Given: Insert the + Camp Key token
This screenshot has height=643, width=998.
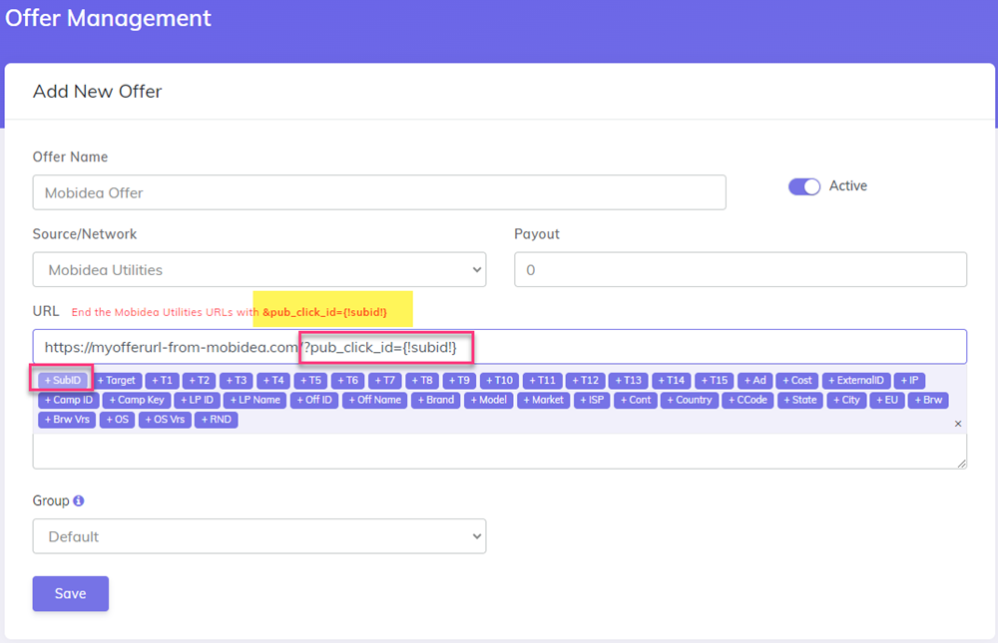Looking at the screenshot, I should (x=137, y=400).
